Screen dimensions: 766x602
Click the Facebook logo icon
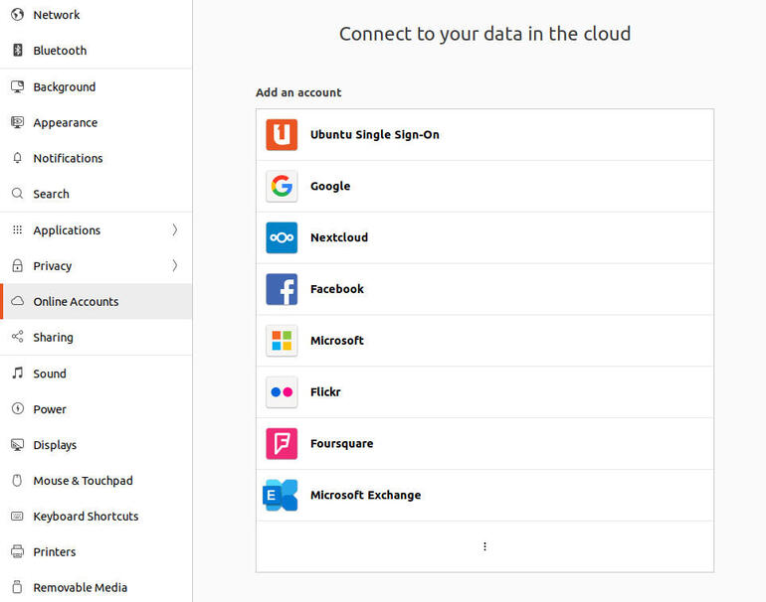(x=282, y=289)
